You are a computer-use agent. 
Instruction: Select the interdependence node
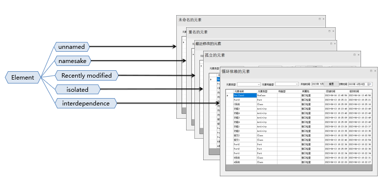[86, 104]
